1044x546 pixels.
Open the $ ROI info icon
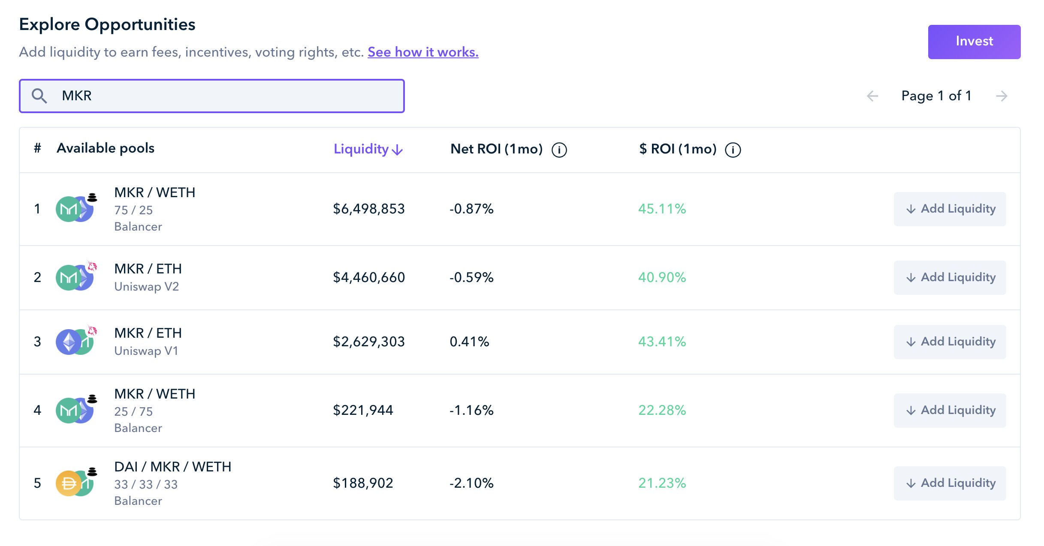click(x=733, y=150)
